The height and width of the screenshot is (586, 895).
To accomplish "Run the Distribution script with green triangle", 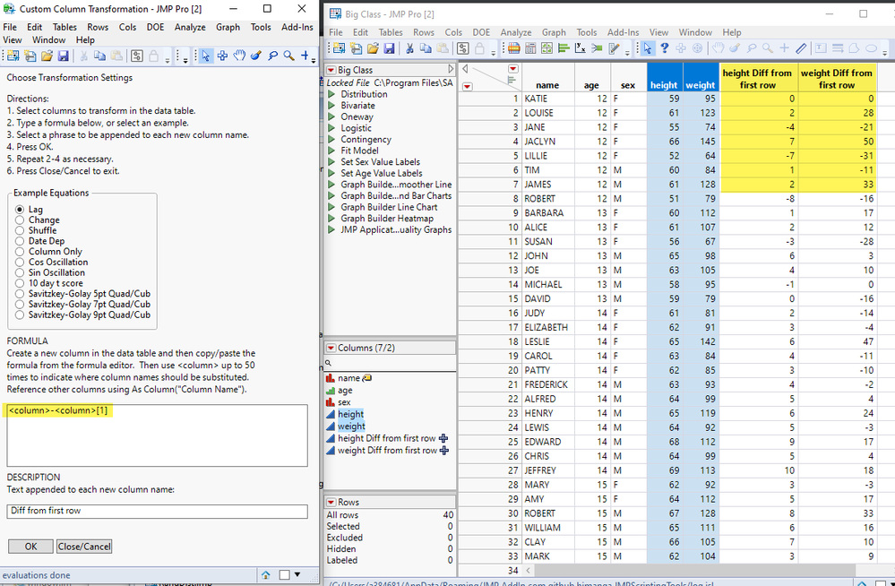I will pos(331,94).
